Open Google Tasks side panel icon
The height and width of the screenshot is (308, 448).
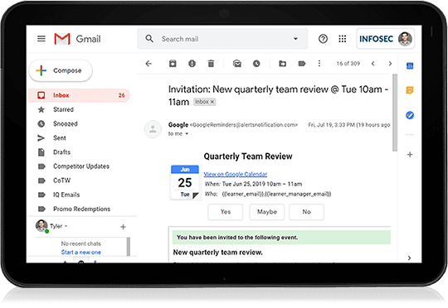coord(410,115)
